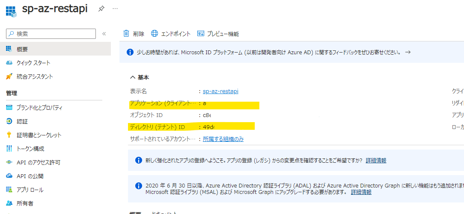Viewport: 464px width, 214px height.
Task: Click info icon in feedback banner
Action: click(x=130, y=52)
